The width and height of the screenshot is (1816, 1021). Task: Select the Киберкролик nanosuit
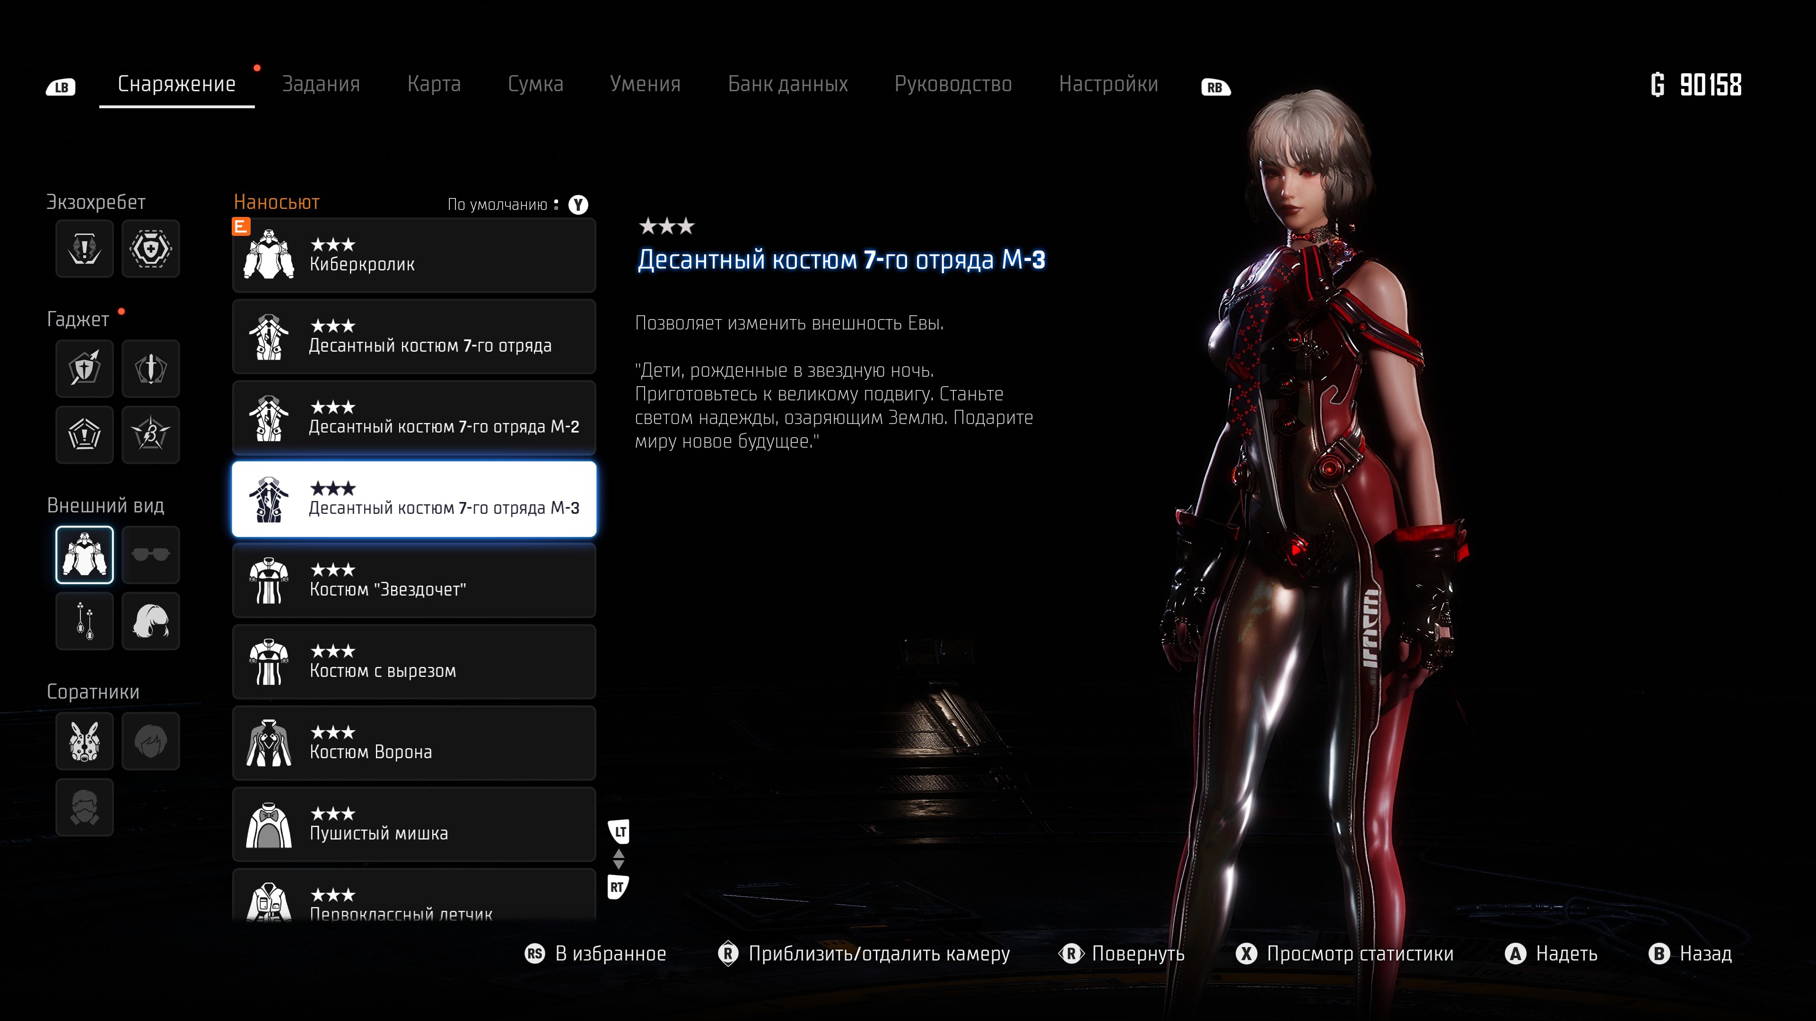point(414,255)
